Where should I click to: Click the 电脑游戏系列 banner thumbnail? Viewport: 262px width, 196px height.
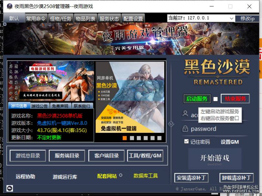51,81
